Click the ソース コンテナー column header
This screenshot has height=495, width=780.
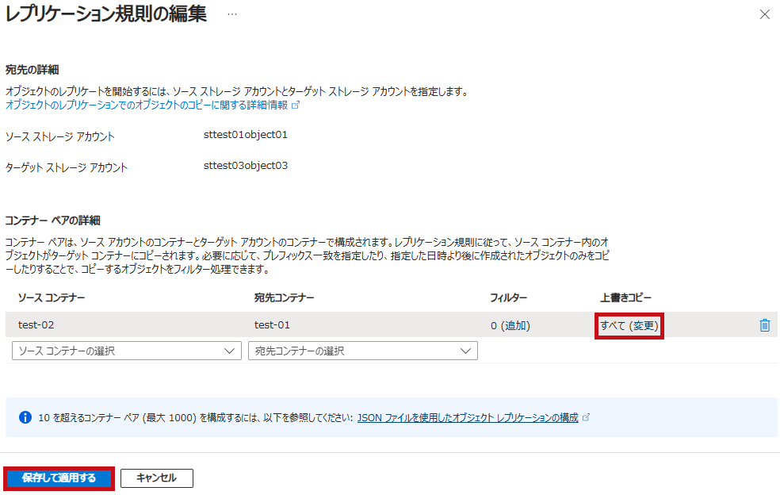tap(52, 297)
